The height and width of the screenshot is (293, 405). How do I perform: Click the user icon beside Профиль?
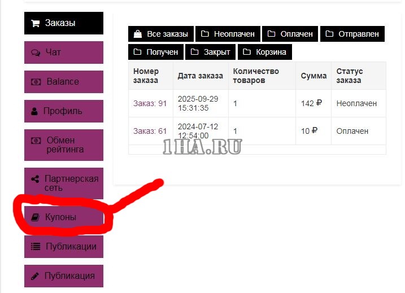[x=35, y=111]
